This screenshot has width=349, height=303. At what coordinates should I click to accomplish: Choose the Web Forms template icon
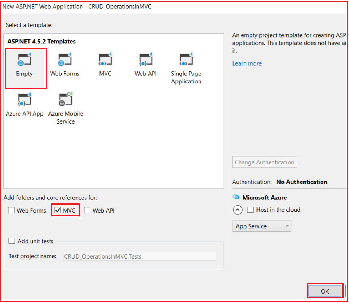(65, 59)
